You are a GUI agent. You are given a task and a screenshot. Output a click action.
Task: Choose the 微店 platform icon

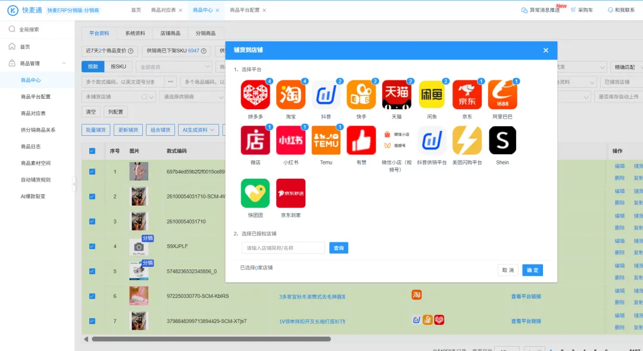[x=255, y=141]
